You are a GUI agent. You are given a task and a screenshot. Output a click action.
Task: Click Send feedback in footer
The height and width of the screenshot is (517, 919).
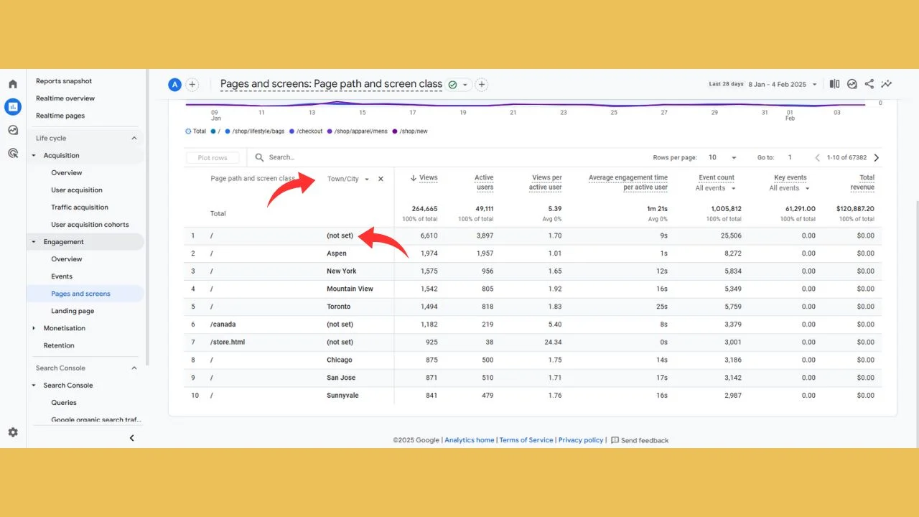640,440
